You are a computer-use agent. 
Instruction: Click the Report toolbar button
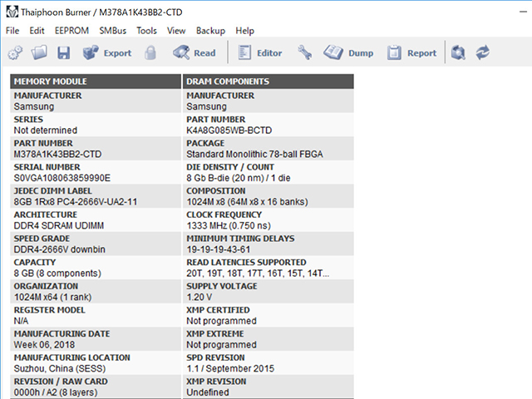(412, 53)
